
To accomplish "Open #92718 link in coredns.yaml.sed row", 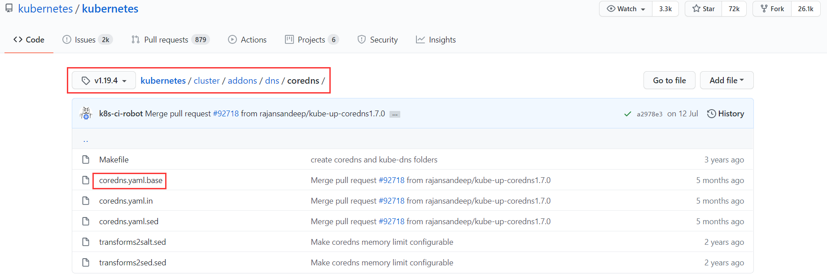I will click(x=391, y=222).
